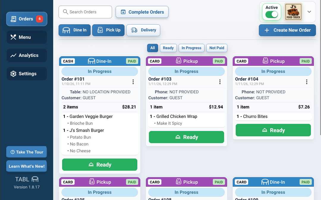Click the J's Food Truck logo
The height and width of the screenshot is (200, 321).
(293, 12)
